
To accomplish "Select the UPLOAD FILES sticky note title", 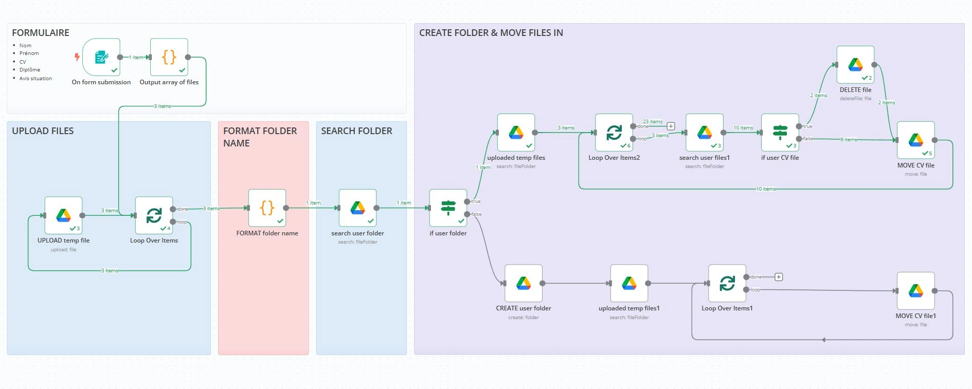I will pos(43,131).
